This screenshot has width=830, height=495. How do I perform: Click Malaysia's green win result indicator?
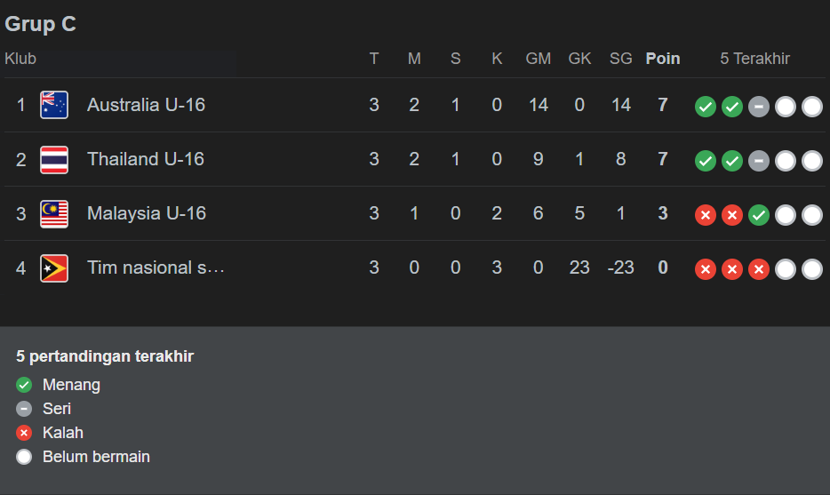[x=758, y=215]
